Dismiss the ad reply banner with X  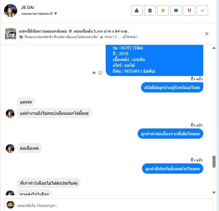pos(207,34)
